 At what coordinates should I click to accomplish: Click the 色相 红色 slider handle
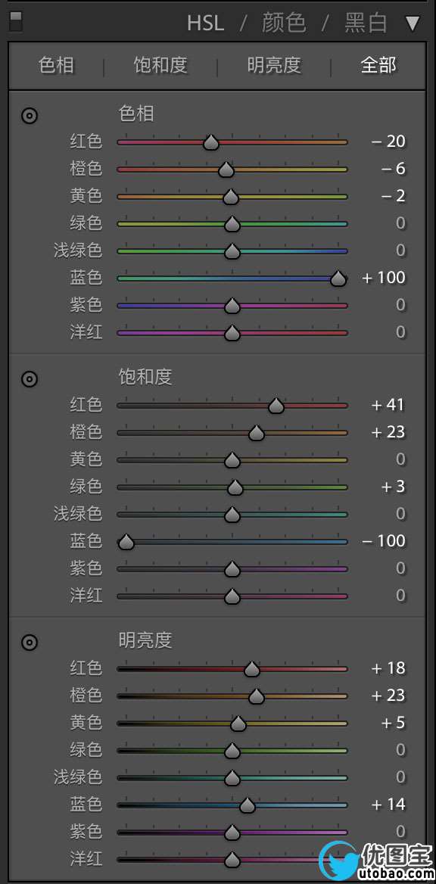[x=211, y=142]
